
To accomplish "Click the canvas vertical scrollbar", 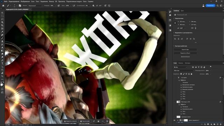I will pos(167,69).
